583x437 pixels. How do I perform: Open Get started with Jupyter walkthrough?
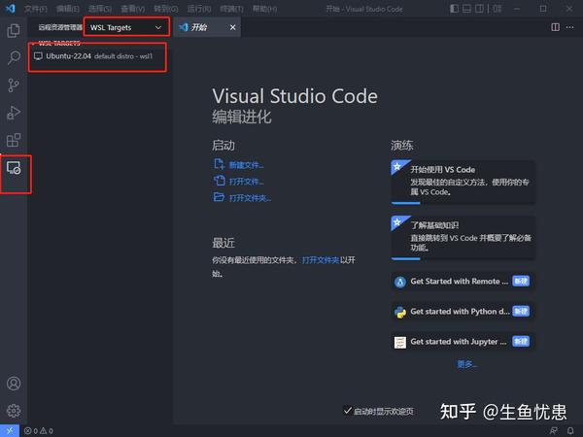pos(463,342)
